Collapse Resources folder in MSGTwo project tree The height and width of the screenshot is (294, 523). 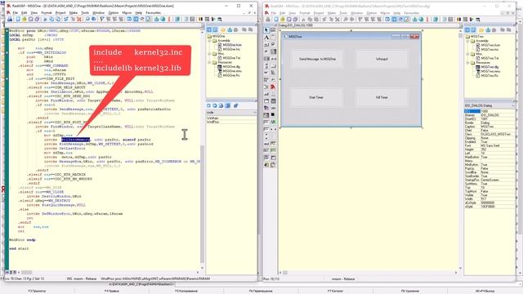468,63
